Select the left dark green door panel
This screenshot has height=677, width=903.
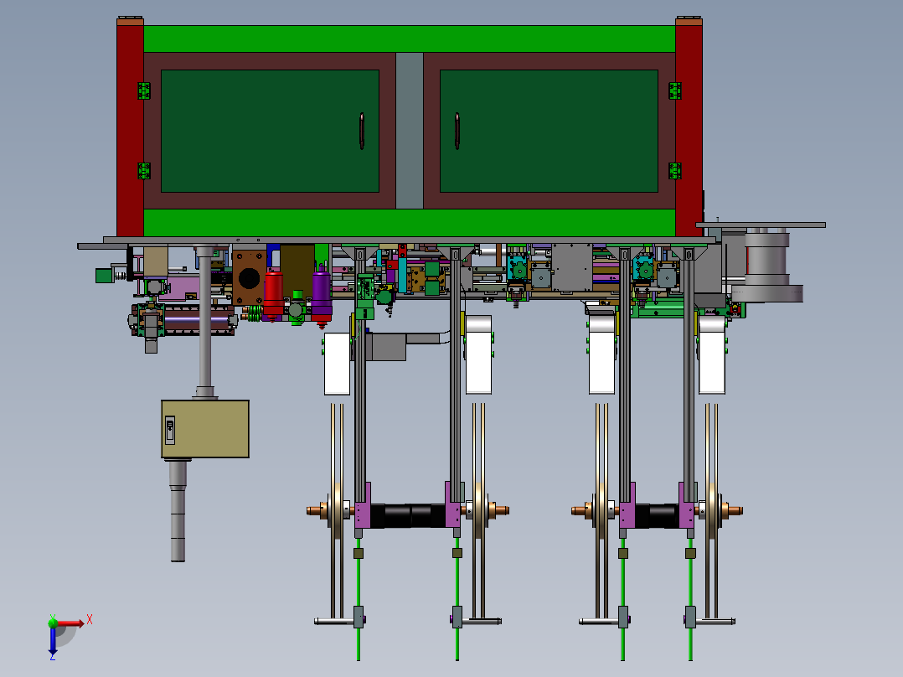(x=270, y=131)
